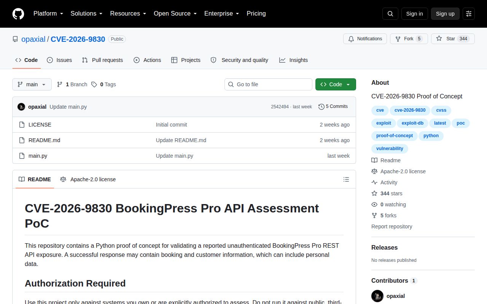Image resolution: width=487 pixels, height=304 pixels.
Task: Select the README tab in file viewer
Action: click(x=35, y=179)
